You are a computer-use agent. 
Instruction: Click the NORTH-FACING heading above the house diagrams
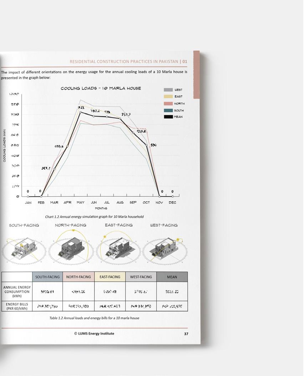71,225
